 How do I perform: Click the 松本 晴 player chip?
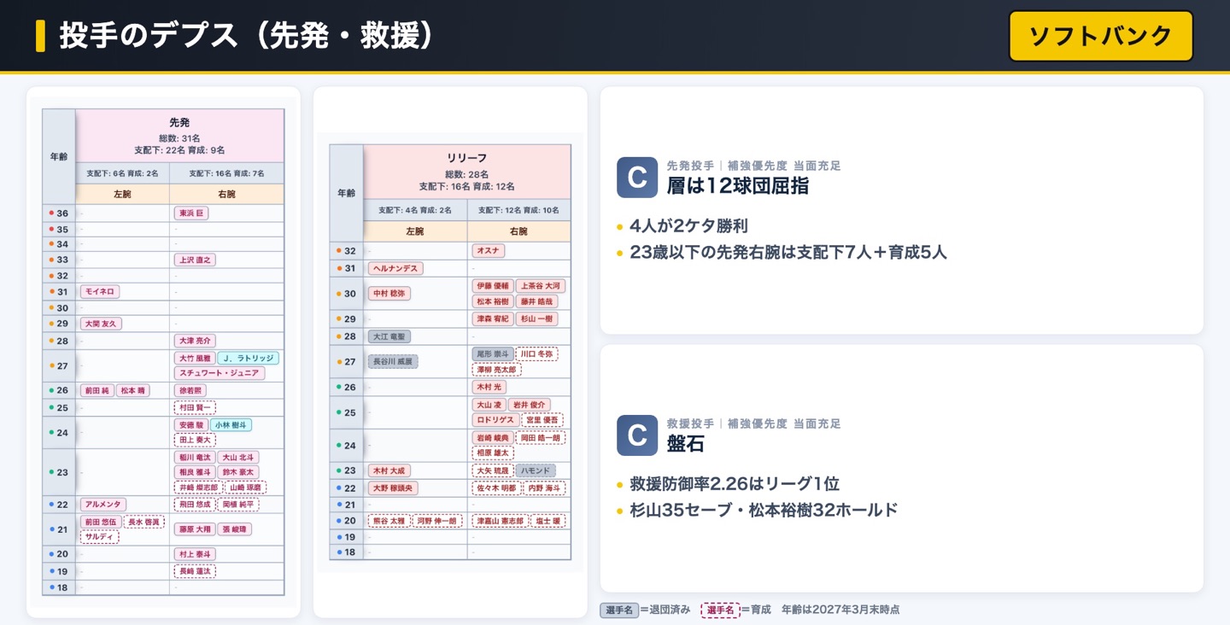point(132,390)
